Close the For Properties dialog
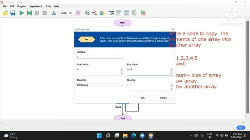This screenshot has width=250, height=140. [x=173, y=30]
